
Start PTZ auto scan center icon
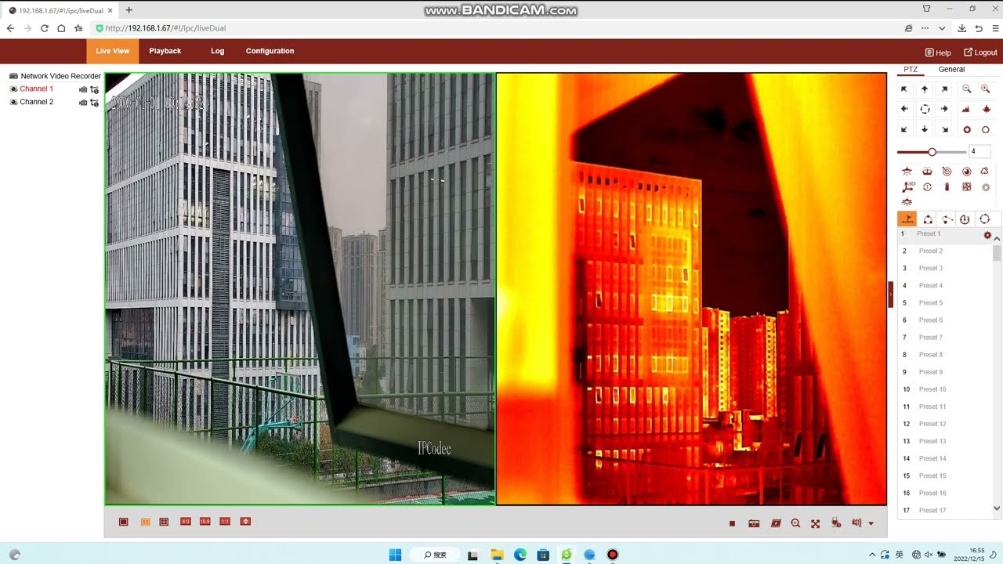click(925, 109)
